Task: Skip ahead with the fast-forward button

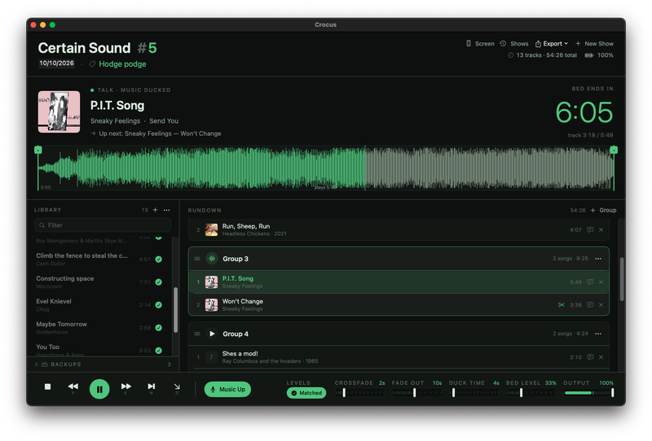Action: tap(126, 386)
